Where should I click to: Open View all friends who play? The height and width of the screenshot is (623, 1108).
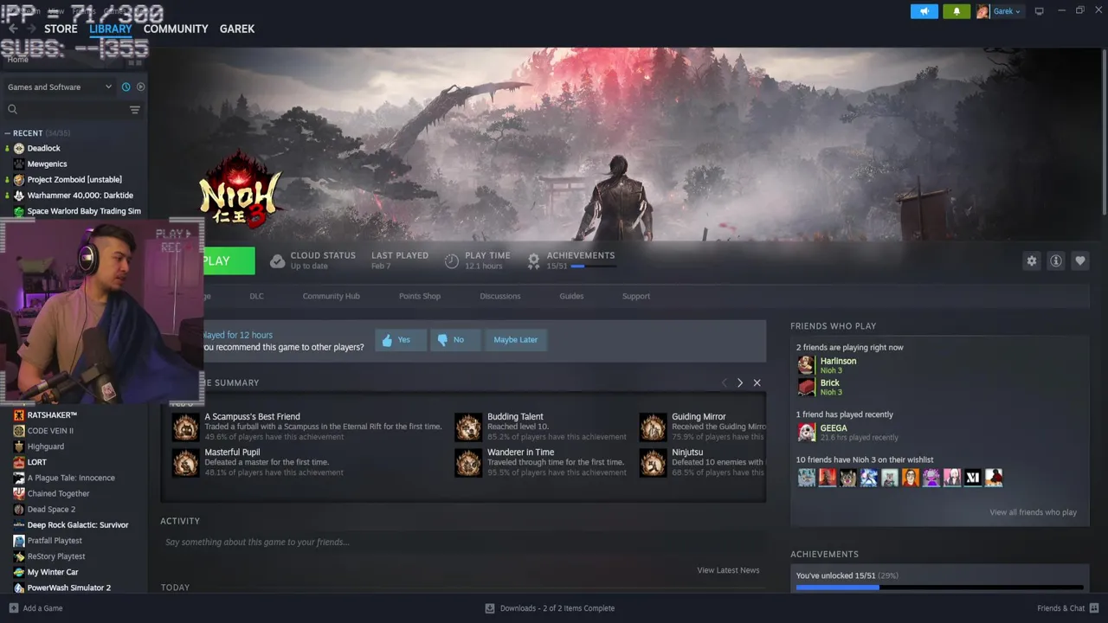[1033, 512]
